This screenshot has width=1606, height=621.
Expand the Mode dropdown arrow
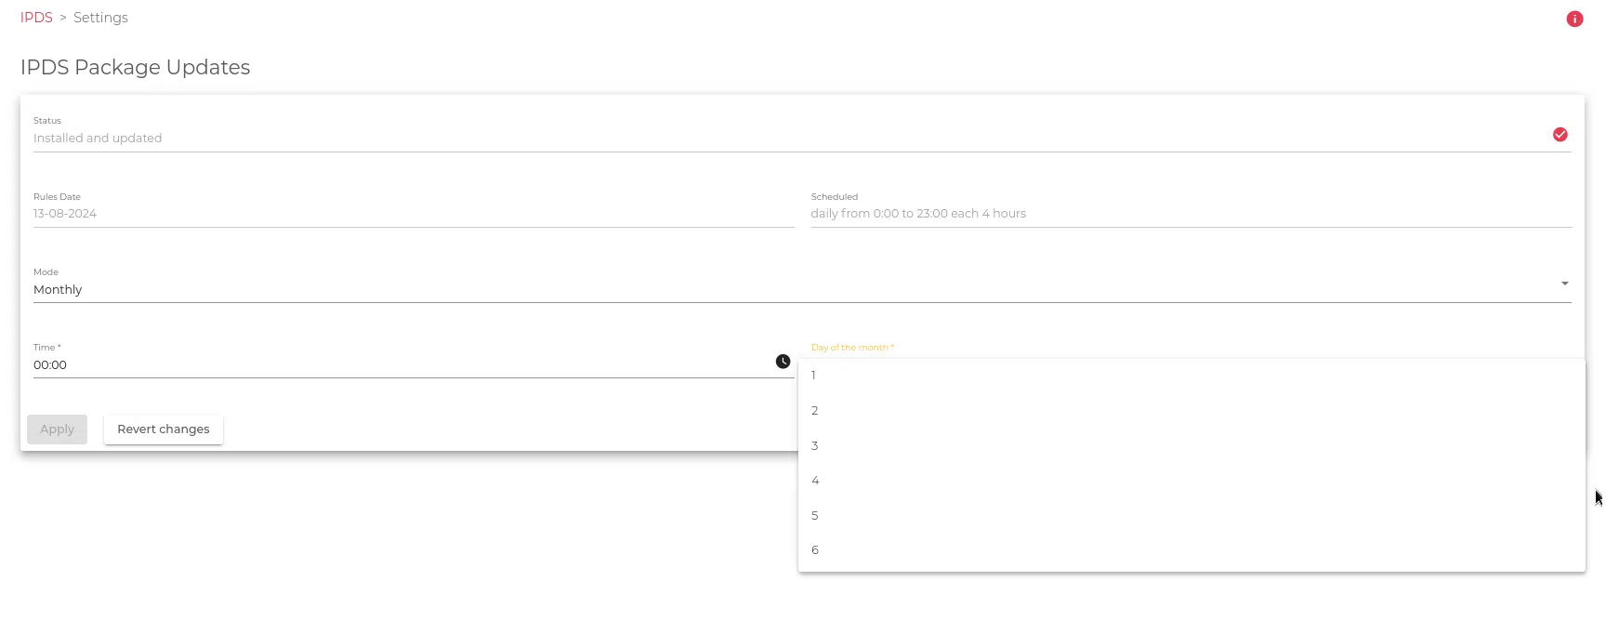point(1564,284)
